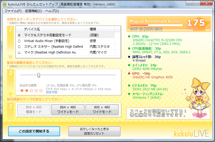215x142 pixels.
Task: Open the ヘルプ(I) menu
Action: tap(52, 11)
